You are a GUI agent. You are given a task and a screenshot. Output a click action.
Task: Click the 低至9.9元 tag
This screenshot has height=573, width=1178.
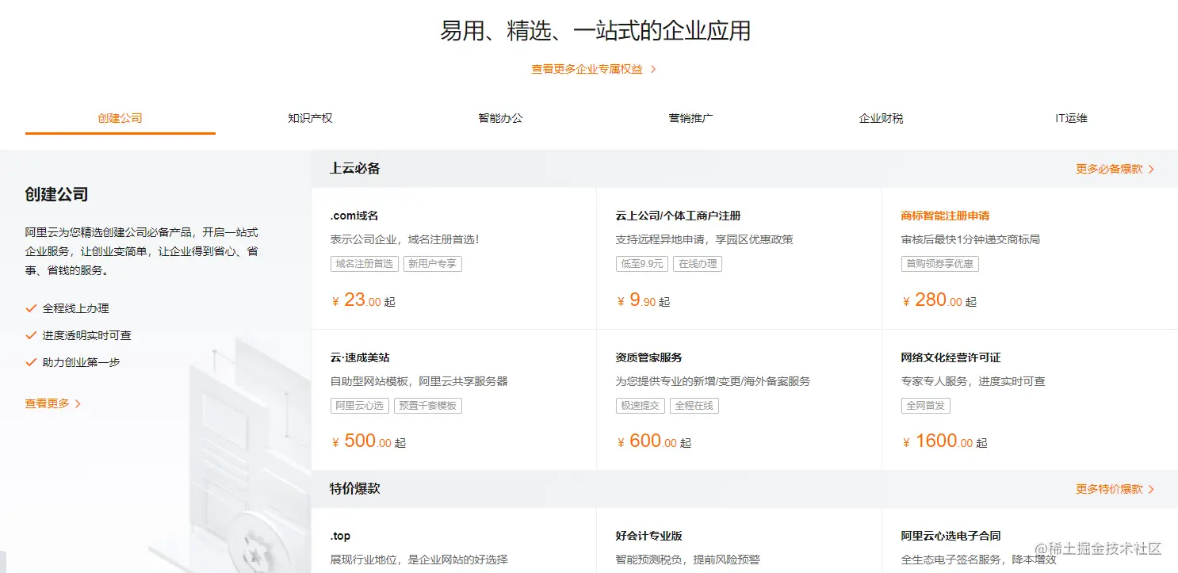(642, 264)
